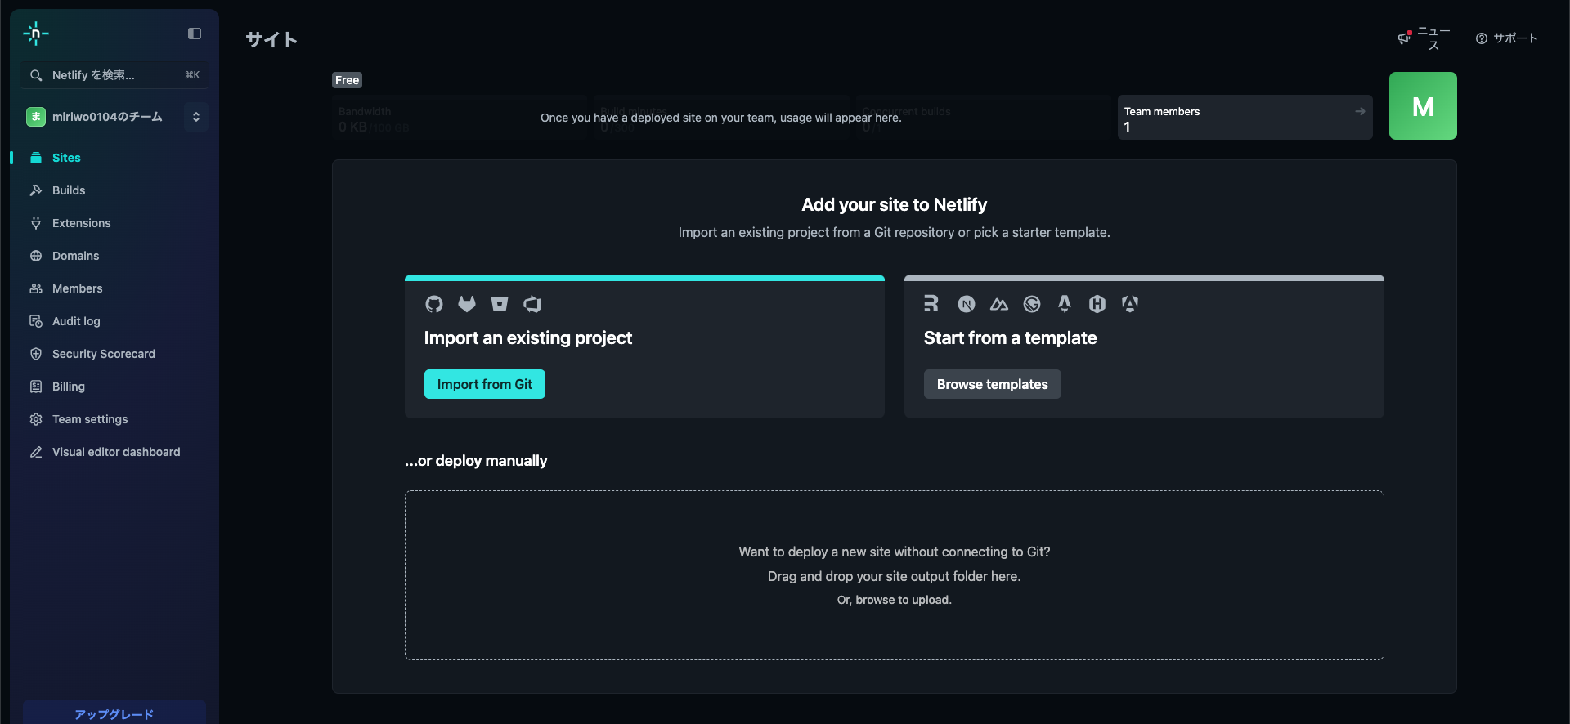Click the Billing receipt icon
The width and height of the screenshot is (1570, 724).
click(x=36, y=387)
